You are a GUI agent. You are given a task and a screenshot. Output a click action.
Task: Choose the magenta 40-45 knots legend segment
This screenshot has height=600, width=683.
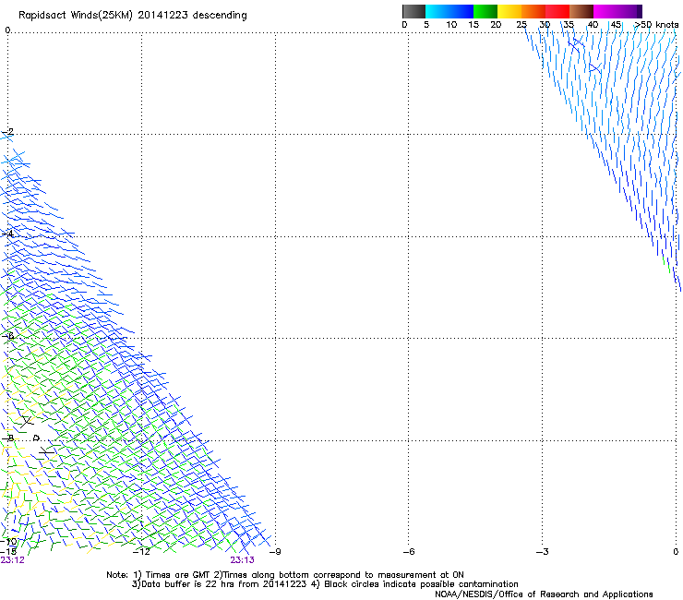click(x=605, y=11)
